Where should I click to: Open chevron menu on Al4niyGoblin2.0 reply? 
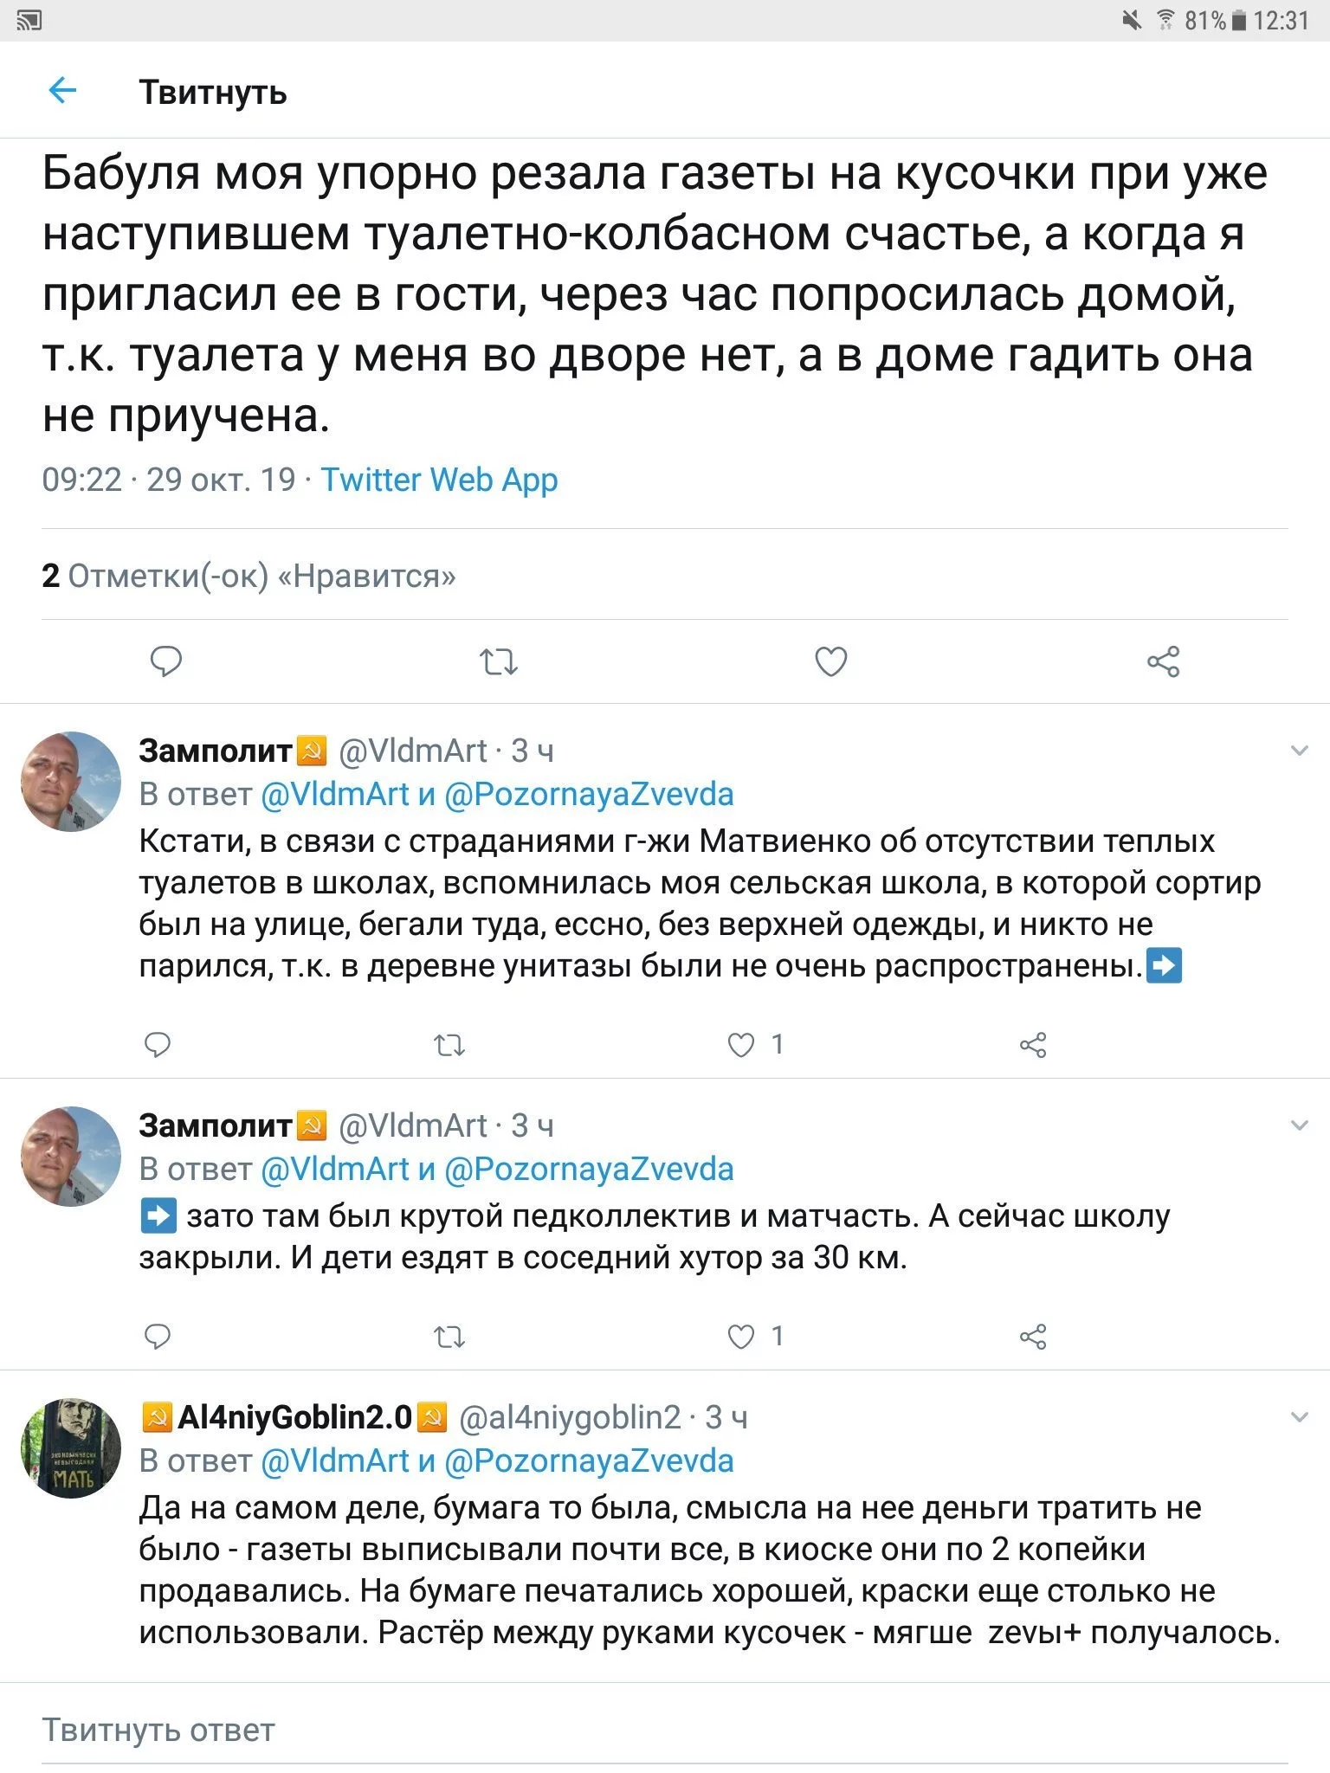tap(1299, 1417)
